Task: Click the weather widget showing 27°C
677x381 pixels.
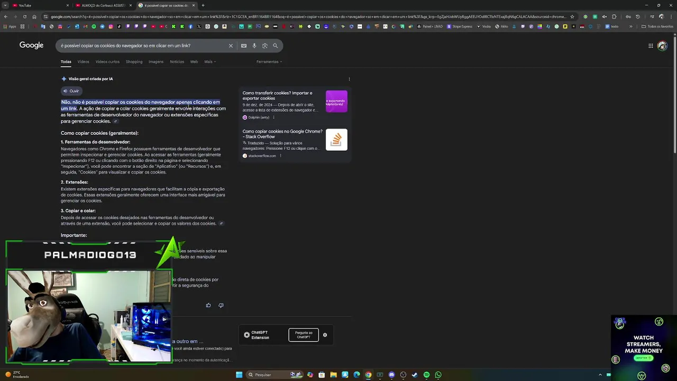Action: tap(17, 375)
